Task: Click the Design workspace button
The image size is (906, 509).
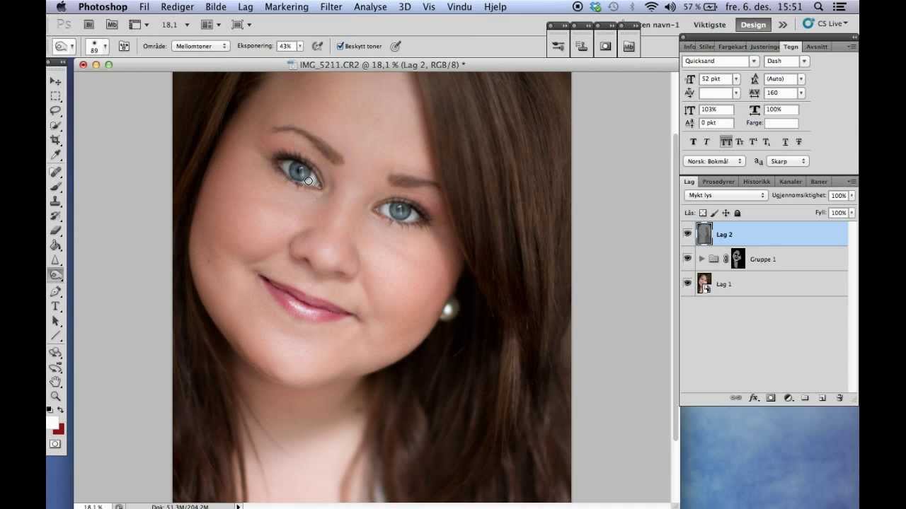Action: tap(753, 25)
